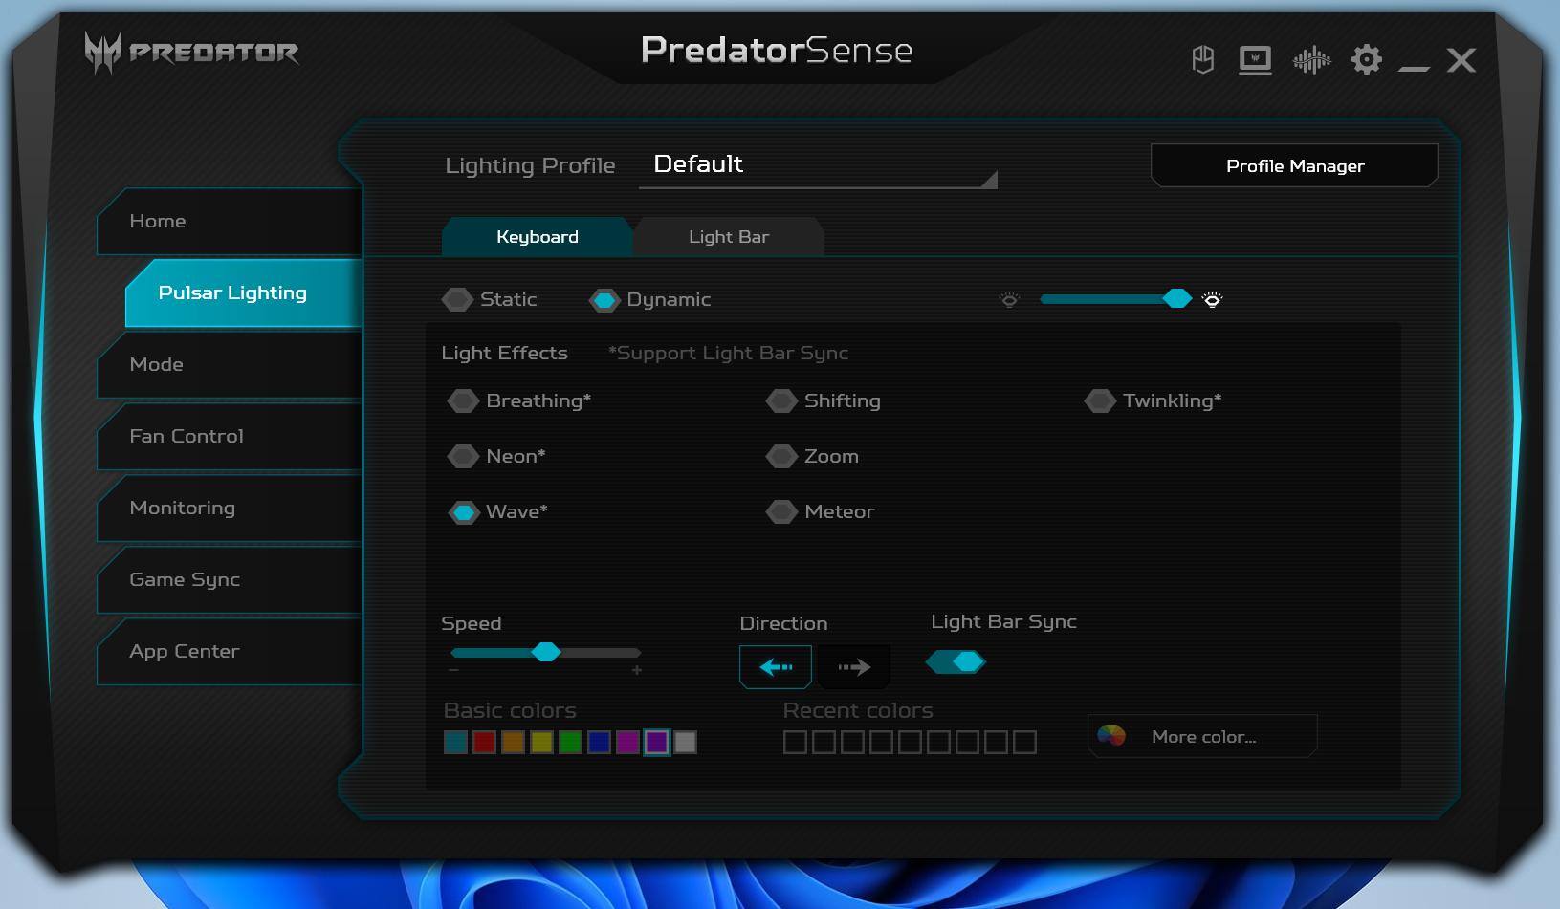Select the Static lighting option
This screenshot has height=909, width=1560.
[x=458, y=300]
